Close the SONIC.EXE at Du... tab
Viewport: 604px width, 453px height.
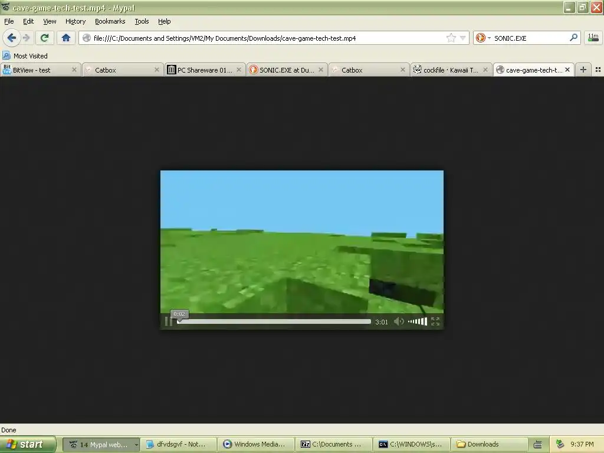tap(321, 70)
